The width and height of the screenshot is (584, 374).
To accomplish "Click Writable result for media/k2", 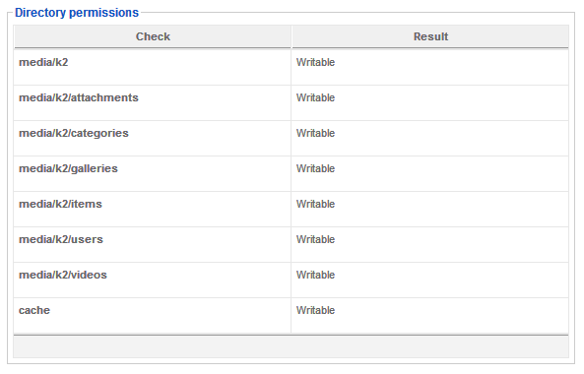I will pyautogui.click(x=315, y=62).
